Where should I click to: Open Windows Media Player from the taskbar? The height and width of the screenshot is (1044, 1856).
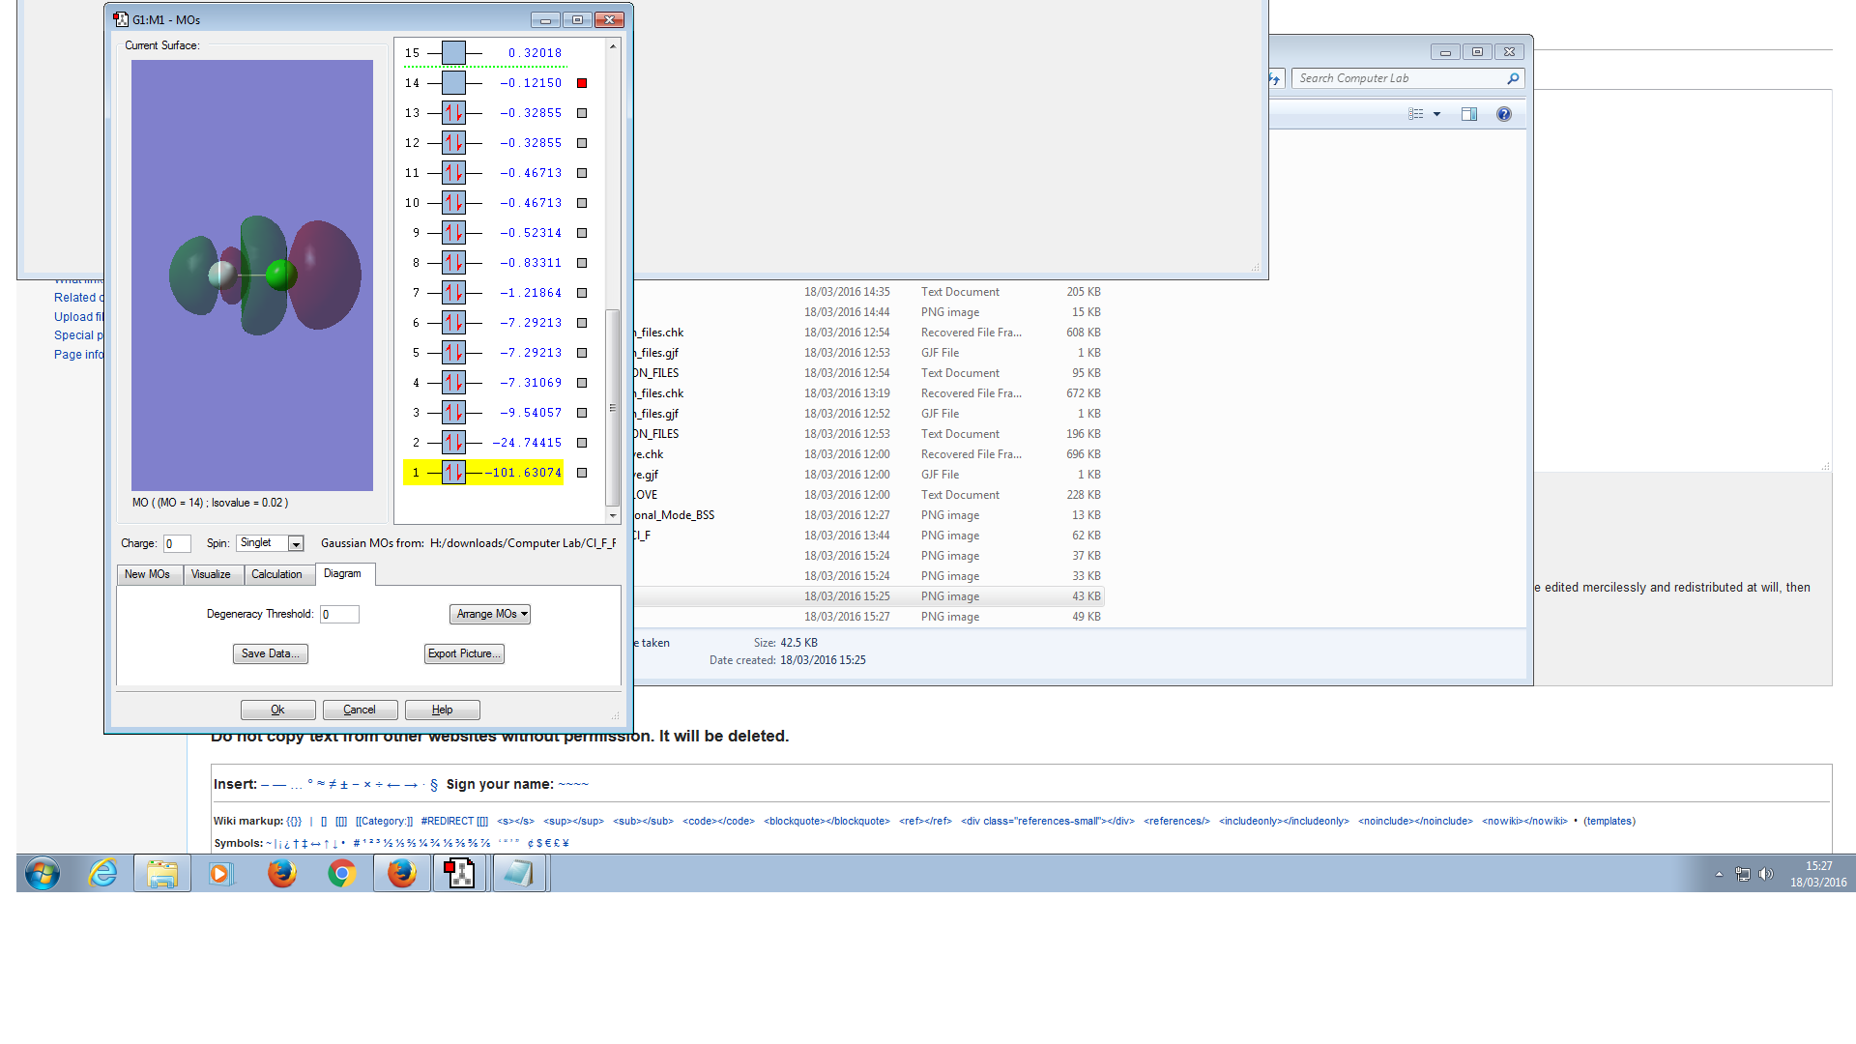pos(220,874)
